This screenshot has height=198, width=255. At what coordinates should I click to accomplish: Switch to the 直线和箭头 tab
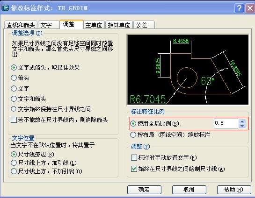pos(21,25)
